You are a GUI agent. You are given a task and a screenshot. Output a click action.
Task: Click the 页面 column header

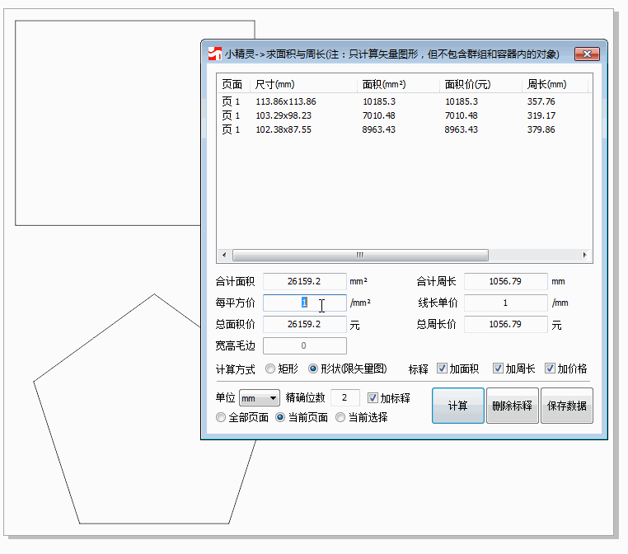[232, 84]
